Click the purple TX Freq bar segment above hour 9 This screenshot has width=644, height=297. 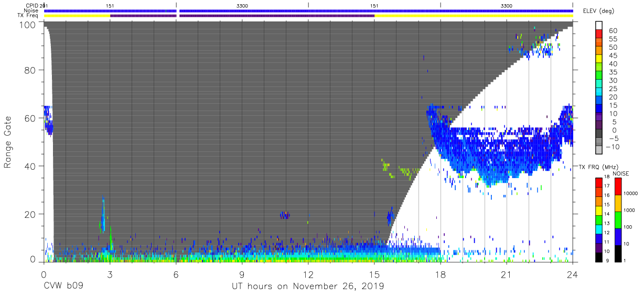pos(277,16)
